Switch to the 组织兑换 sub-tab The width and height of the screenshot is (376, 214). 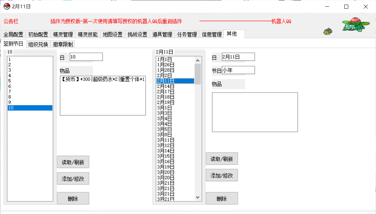[x=38, y=44]
